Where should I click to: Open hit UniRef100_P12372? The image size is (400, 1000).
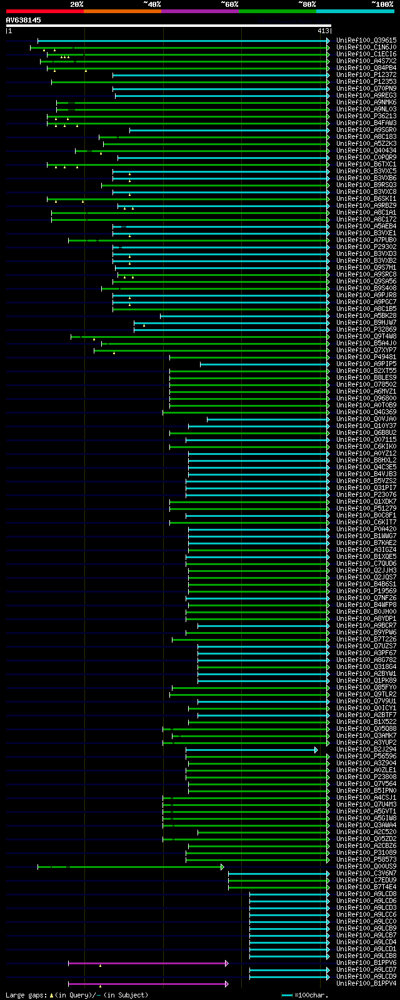366,74
